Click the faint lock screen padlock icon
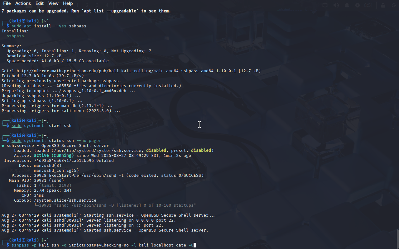Screen dimensions: 399x249 pyautogui.click(x=383, y=5)
